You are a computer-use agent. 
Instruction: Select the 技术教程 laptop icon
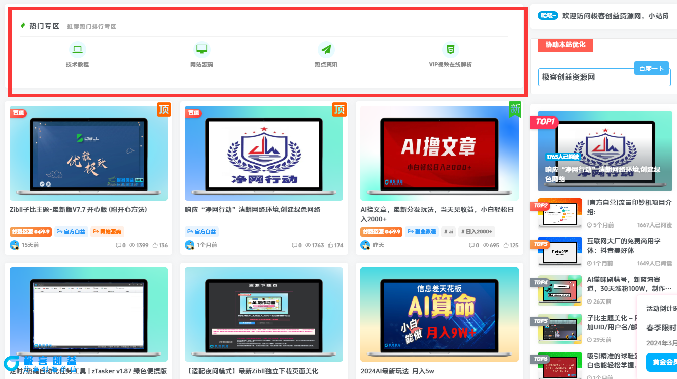[x=77, y=49]
